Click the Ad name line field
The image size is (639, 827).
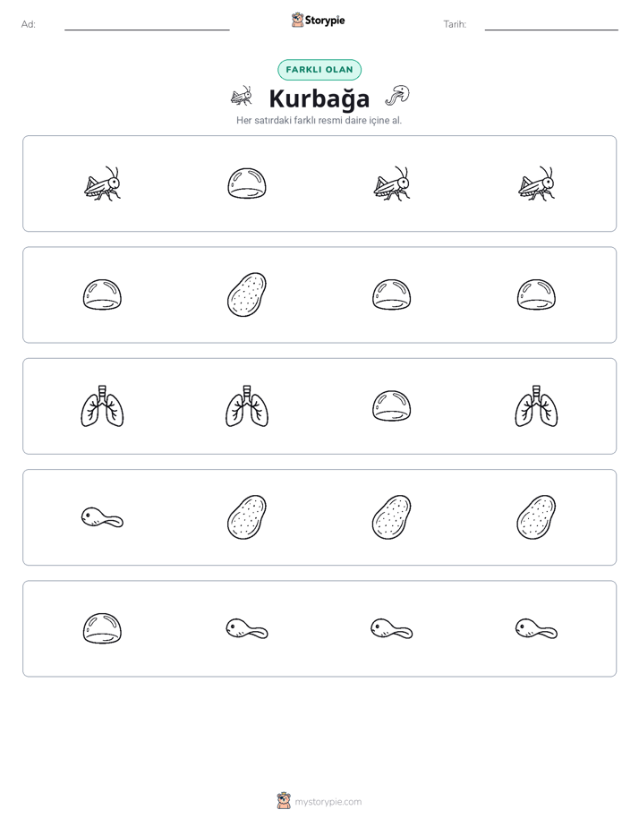click(147, 25)
